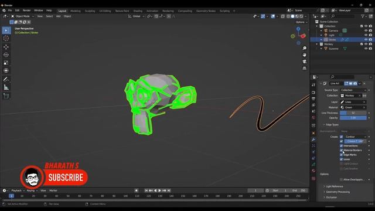This screenshot has height=211, width=375.
Task: Open the timeline Marker menu
Action: (53, 190)
